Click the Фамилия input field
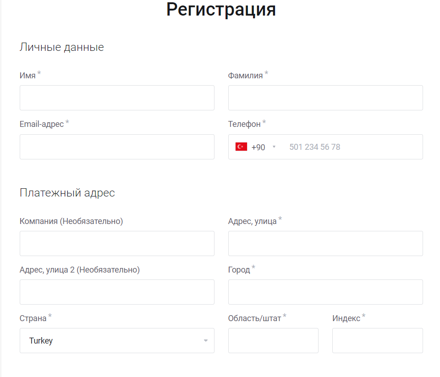The image size is (440, 377). click(325, 98)
